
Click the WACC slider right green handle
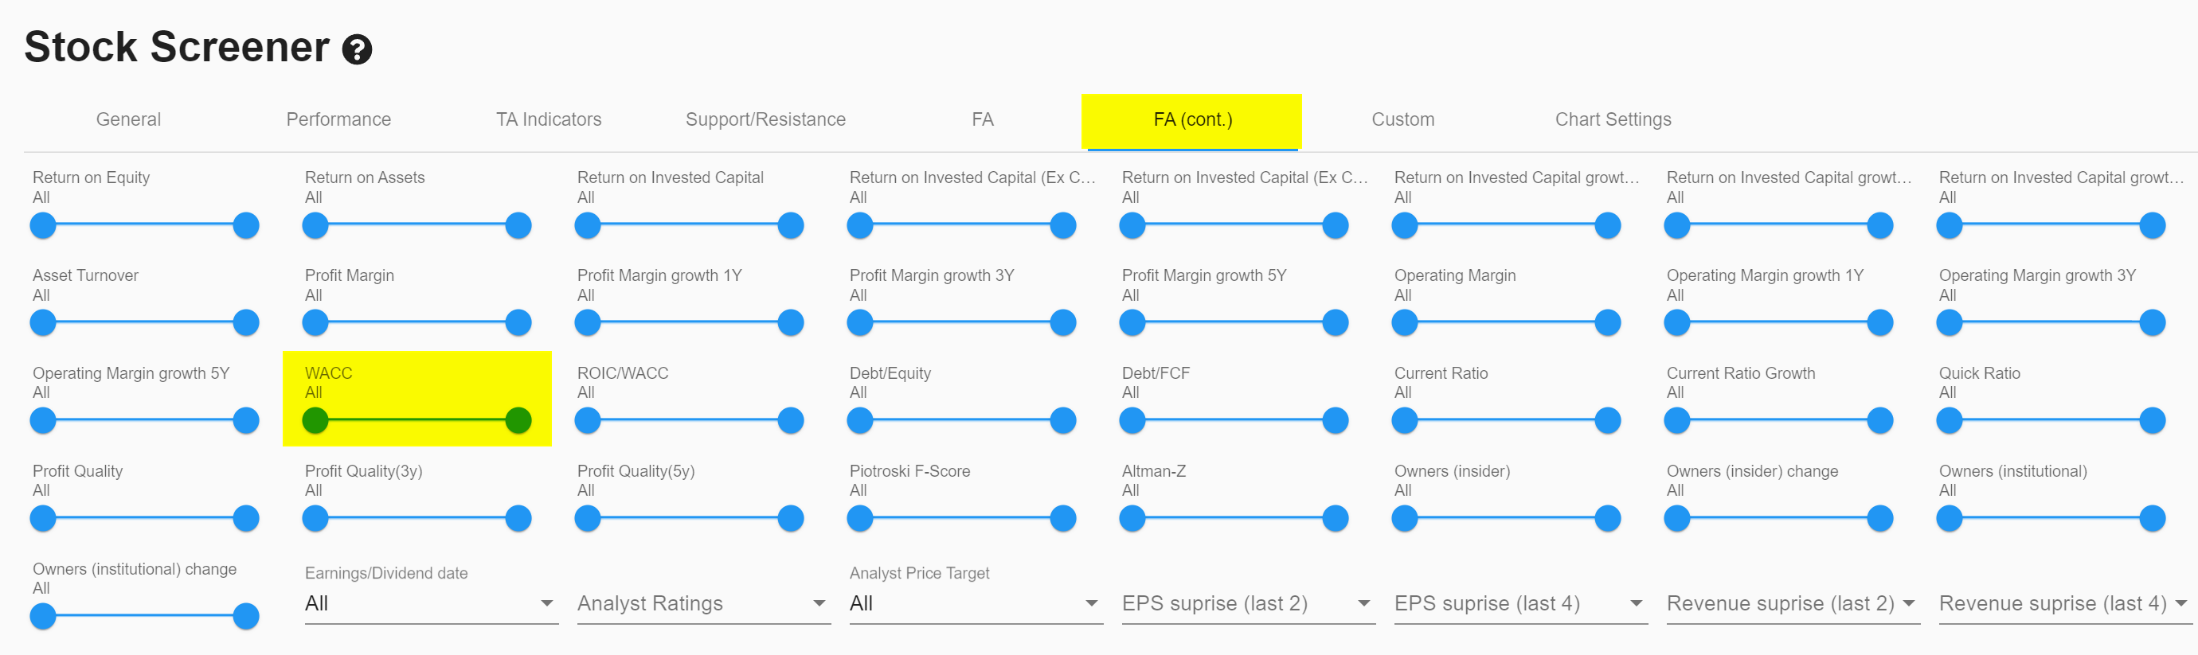click(518, 420)
